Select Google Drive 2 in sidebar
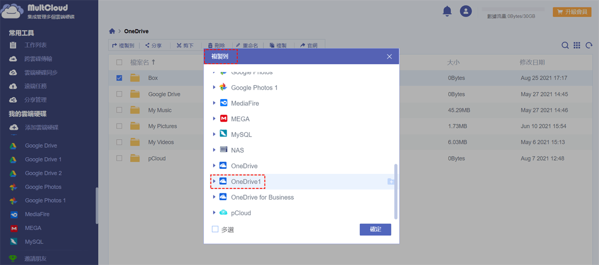Image resolution: width=599 pixels, height=265 pixels. point(43,173)
